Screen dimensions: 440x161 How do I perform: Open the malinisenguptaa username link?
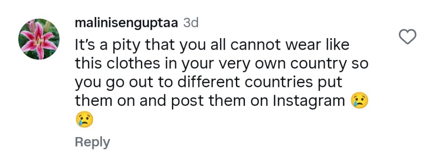click(126, 24)
